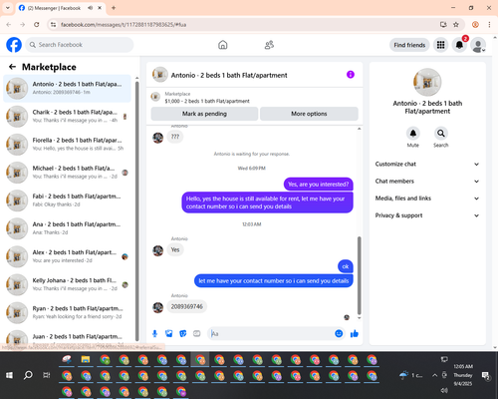This screenshot has height=399, width=498.
Task: Open Kelly Johana conversation in the list
Action: click(x=67, y=285)
